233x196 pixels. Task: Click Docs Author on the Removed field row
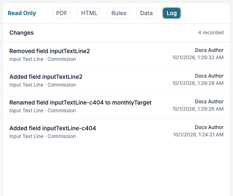tap(209, 50)
